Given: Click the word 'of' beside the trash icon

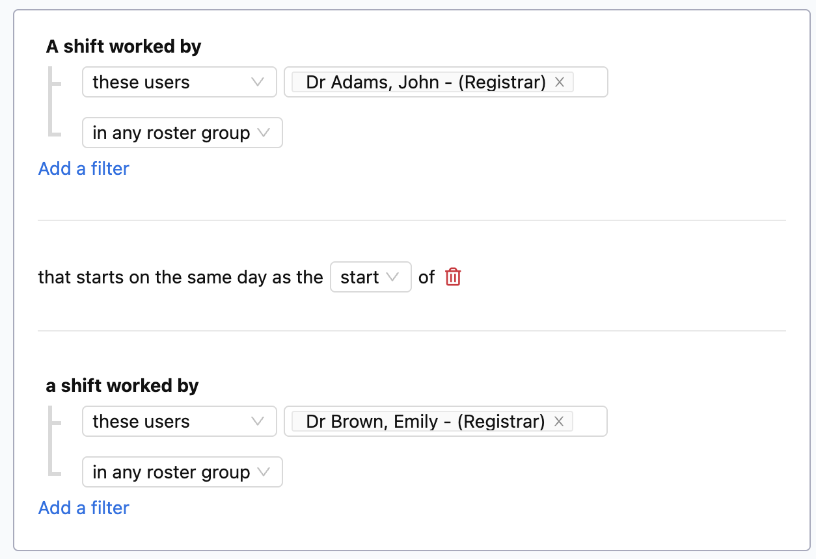Looking at the screenshot, I should click(x=426, y=277).
